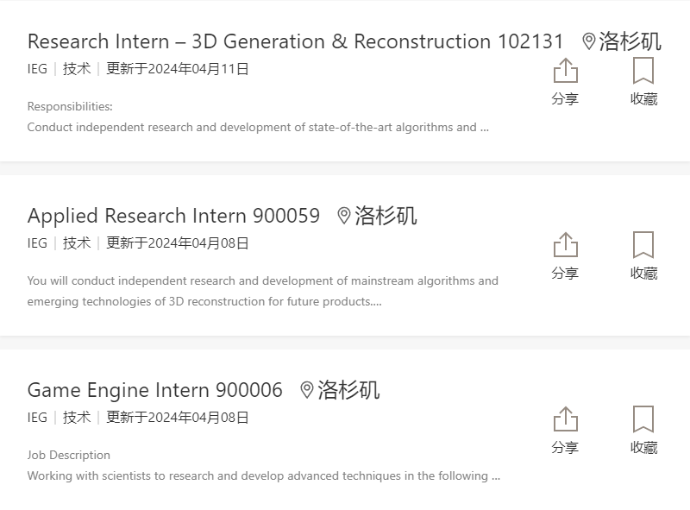690x510 pixels.
Task: Click the 更新于2024年04月11日 date text
Action: point(178,69)
